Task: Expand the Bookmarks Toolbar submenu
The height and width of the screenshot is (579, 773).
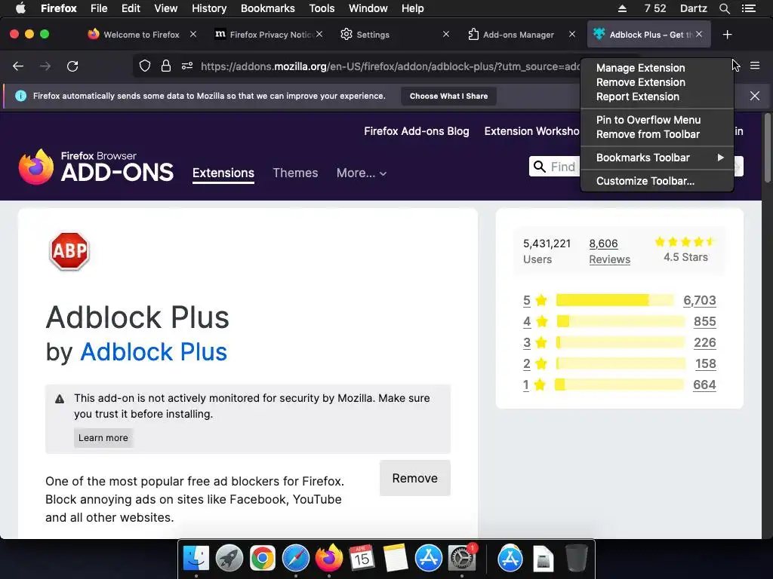Action: 658,158
